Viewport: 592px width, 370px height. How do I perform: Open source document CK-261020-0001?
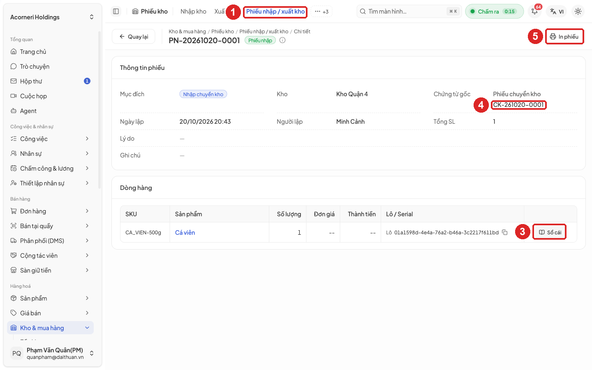(x=518, y=105)
